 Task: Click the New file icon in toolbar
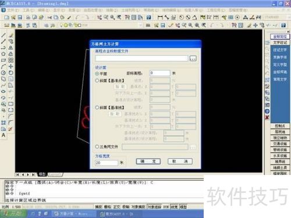pyautogui.click(x=6, y=17)
